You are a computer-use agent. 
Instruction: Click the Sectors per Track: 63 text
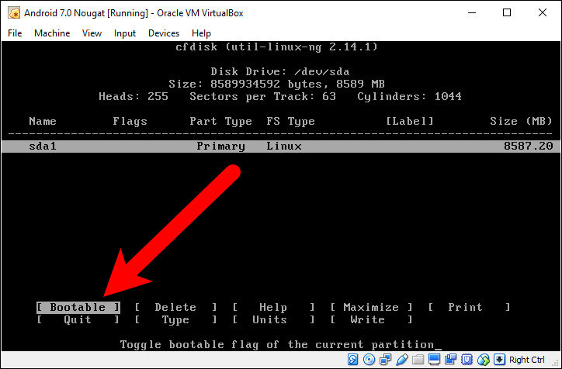tap(262, 97)
